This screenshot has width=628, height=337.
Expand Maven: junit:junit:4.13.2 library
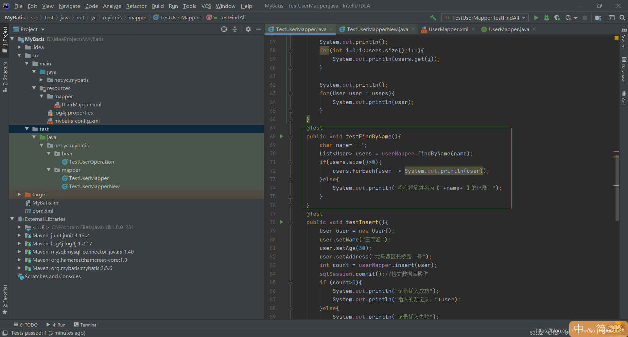pyautogui.click(x=19, y=235)
